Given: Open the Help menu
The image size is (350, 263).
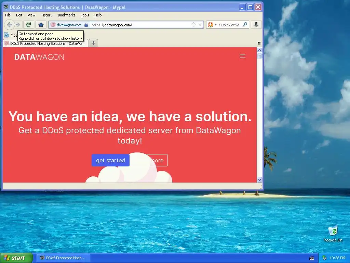Looking at the screenshot, I should (x=98, y=15).
